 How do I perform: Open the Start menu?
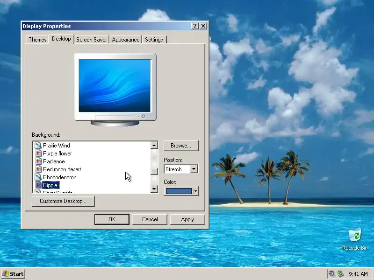click(x=13, y=274)
